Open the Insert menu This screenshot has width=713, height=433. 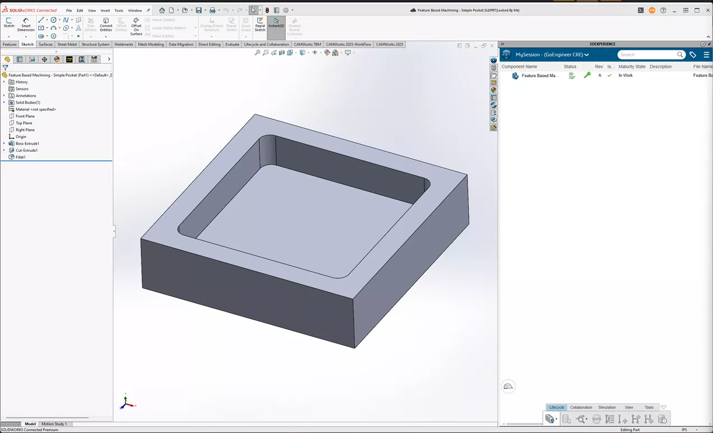tap(105, 10)
